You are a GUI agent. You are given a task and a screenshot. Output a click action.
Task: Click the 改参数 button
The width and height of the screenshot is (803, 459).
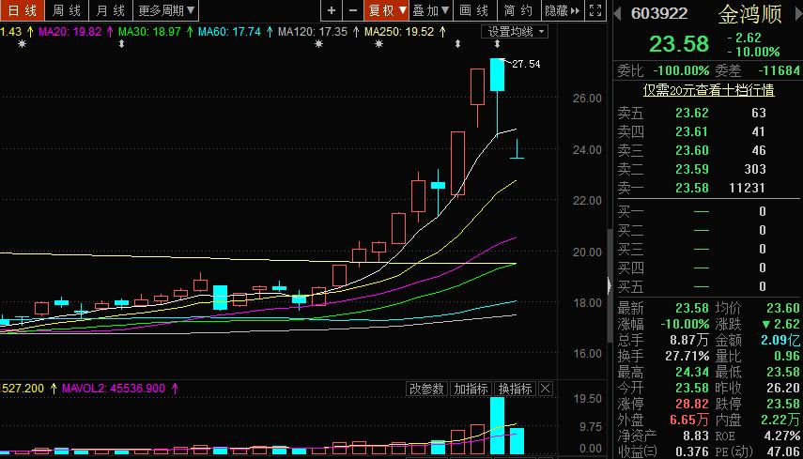[426, 389]
